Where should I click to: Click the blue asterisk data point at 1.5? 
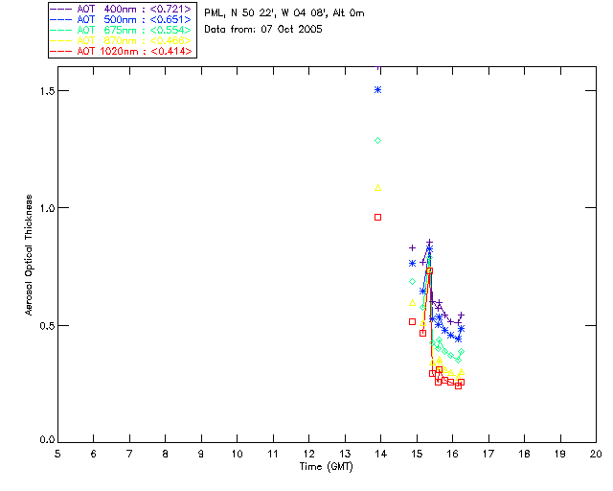pos(377,90)
